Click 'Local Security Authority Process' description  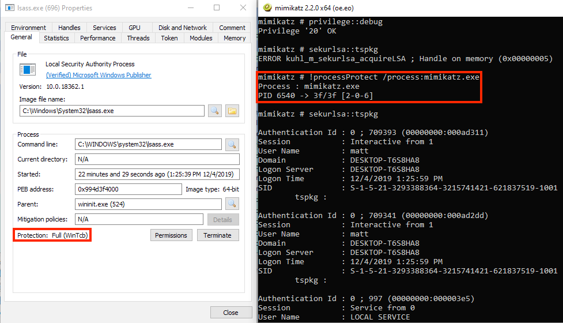coord(90,64)
